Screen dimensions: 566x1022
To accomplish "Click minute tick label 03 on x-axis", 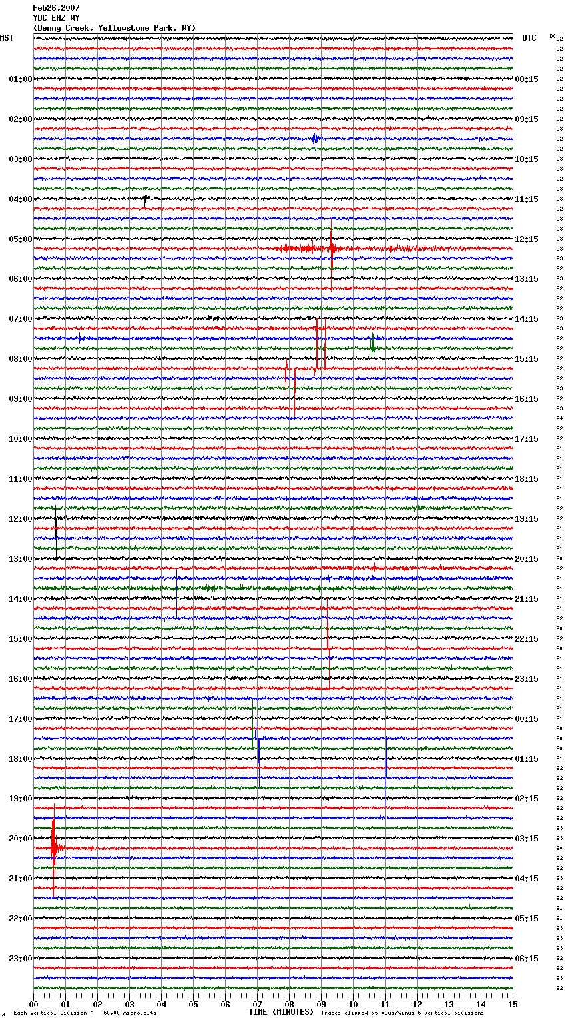I will [x=129, y=1004].
